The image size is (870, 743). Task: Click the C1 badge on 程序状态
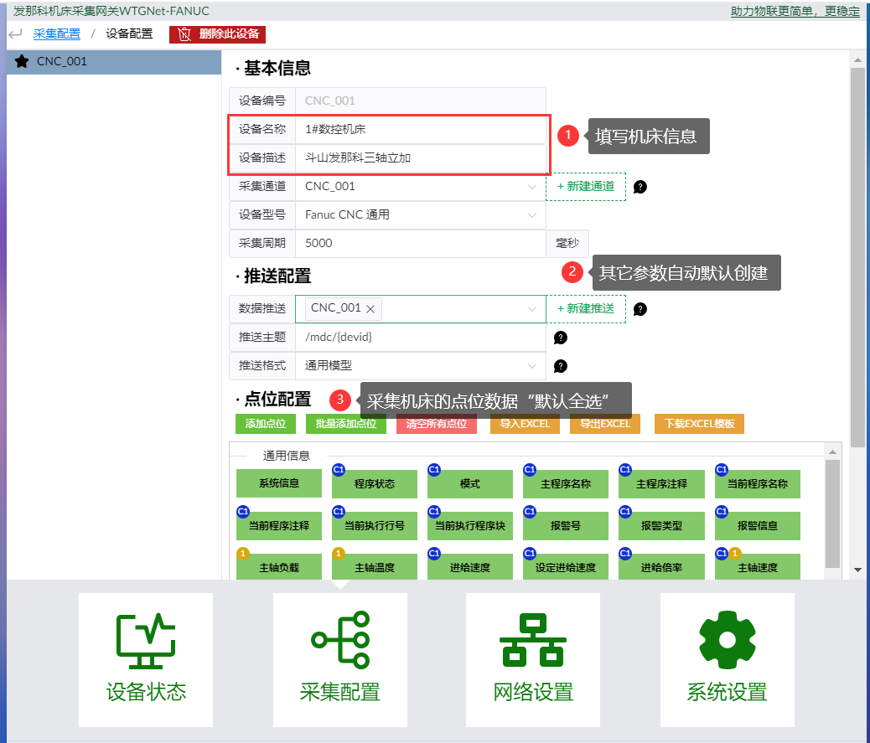coord(339,470)
